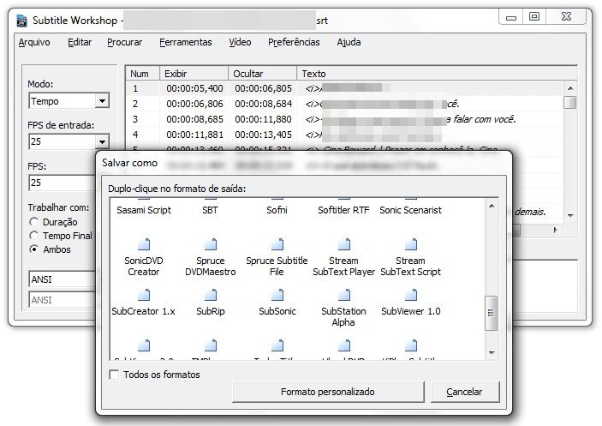Select the SubViewer 1.0 format icon
This screenshot has height=426, width=602.
(x=411, y=295)
